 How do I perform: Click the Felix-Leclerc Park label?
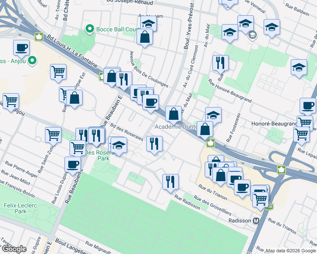[x=20, y=208]
